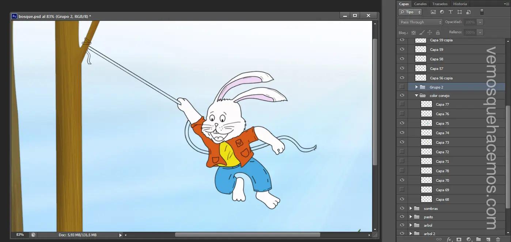511x242 pixels.
Task: Toggle the layer filtering switch
Action: tap(482, 12)
